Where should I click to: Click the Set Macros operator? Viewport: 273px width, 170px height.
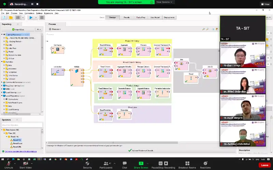coord(57,50)
